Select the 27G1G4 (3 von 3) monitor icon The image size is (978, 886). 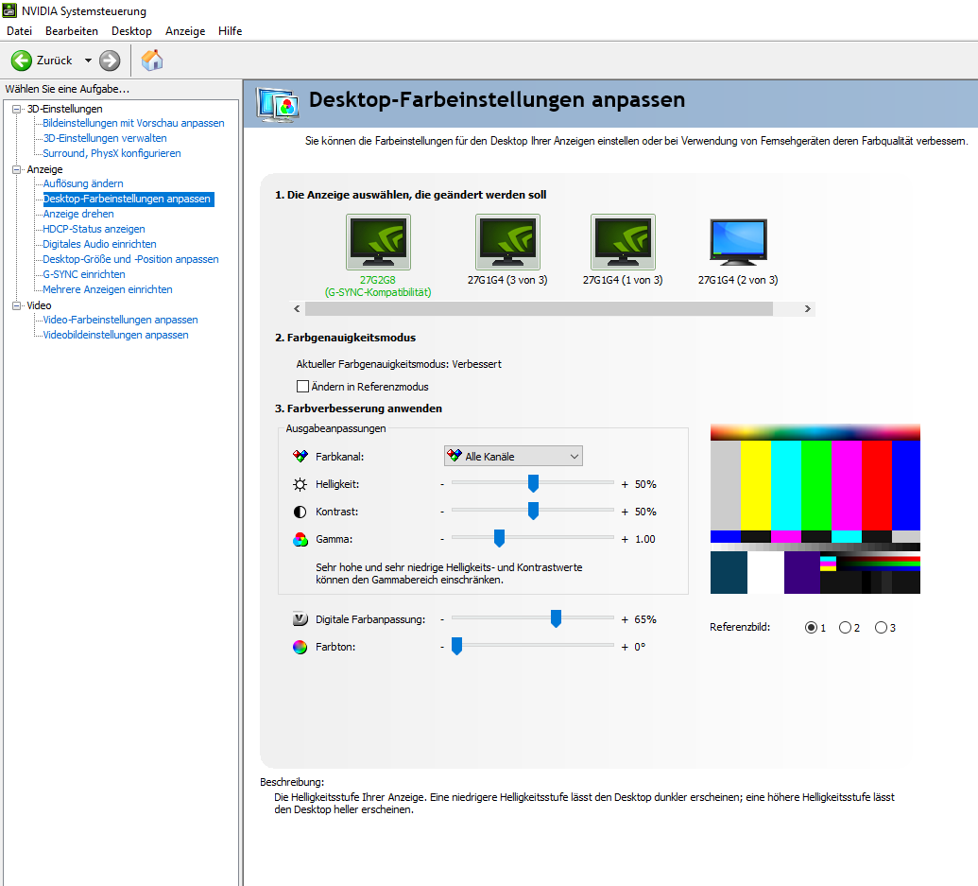point(507,241)
